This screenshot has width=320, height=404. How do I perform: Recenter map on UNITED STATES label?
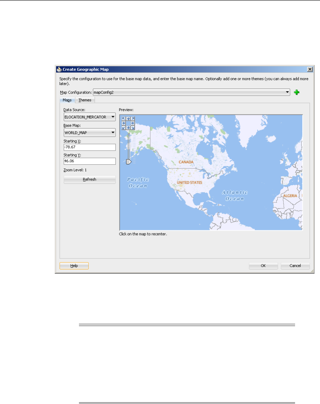189,182
